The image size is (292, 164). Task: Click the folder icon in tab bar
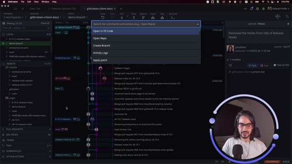pos(16,9)
